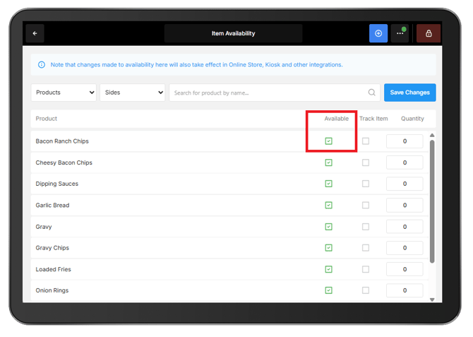Open the three-dots more options icon
The width and height of the screenshot is (473, 337).
[400, 33]
